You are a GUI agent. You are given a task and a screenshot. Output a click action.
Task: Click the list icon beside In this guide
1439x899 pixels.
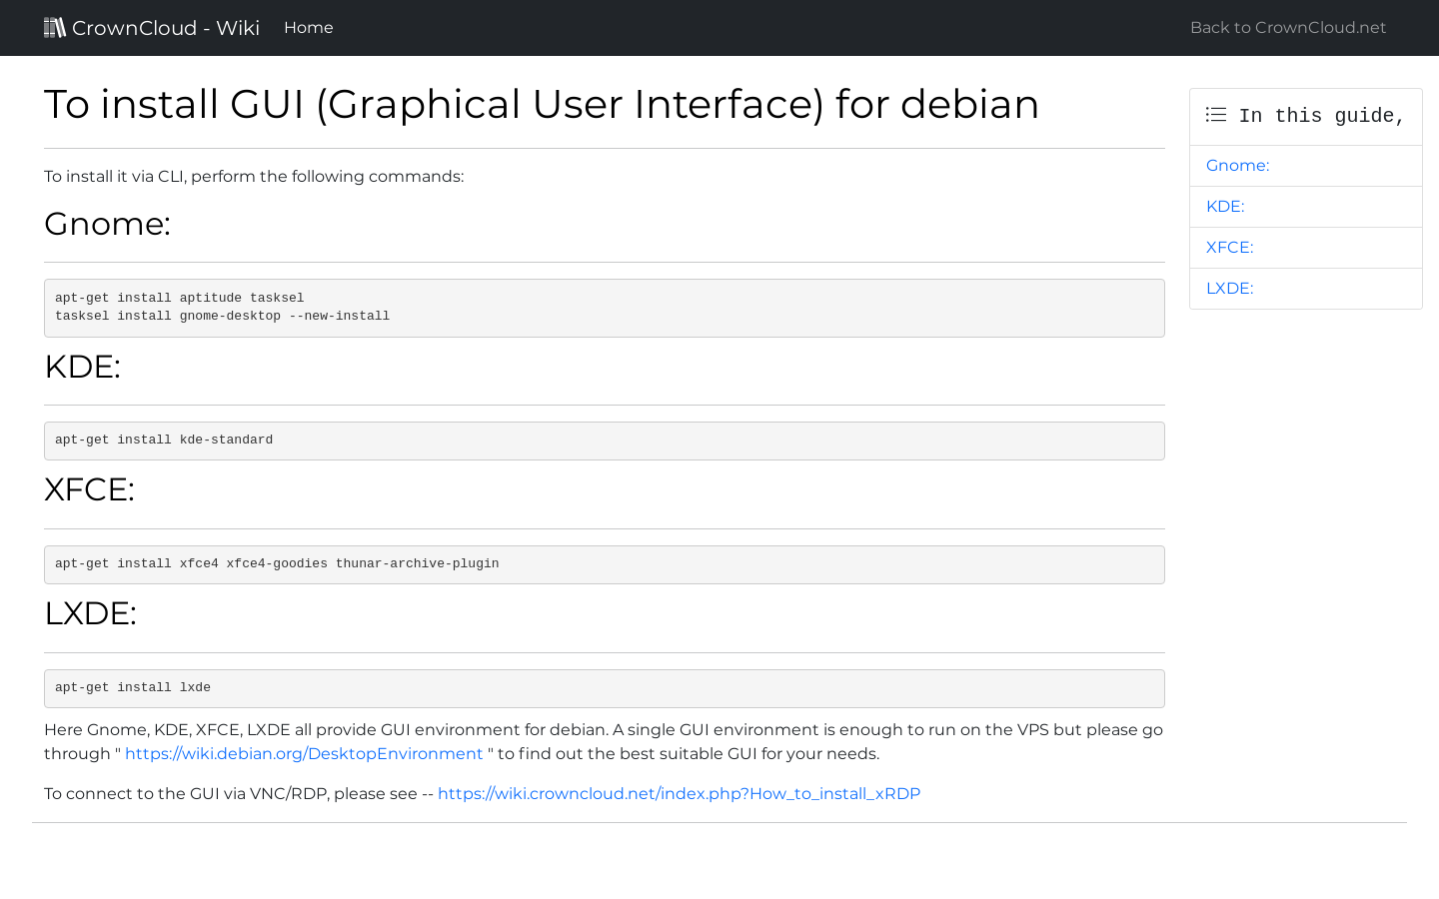1216,115
